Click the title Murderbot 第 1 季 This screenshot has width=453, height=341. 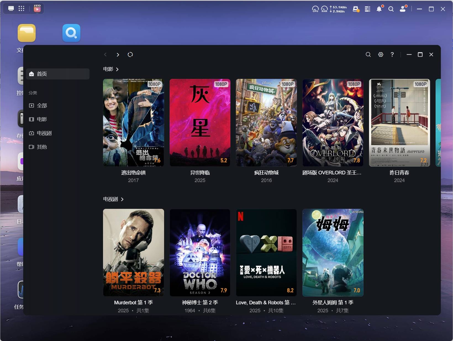point(133,303)
